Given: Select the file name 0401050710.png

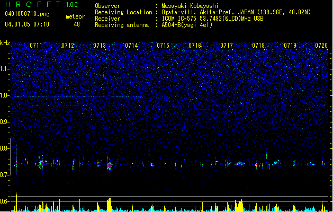Looking at the screenshot, I should click(27, 14).
